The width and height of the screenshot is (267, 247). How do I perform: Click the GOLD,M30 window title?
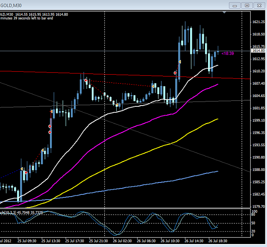[11, 6]
